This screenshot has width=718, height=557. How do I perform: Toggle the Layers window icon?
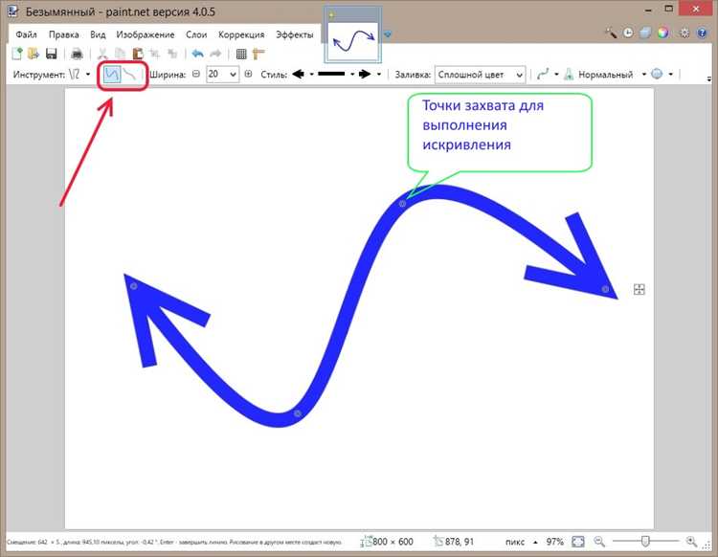tap(645, 33)
